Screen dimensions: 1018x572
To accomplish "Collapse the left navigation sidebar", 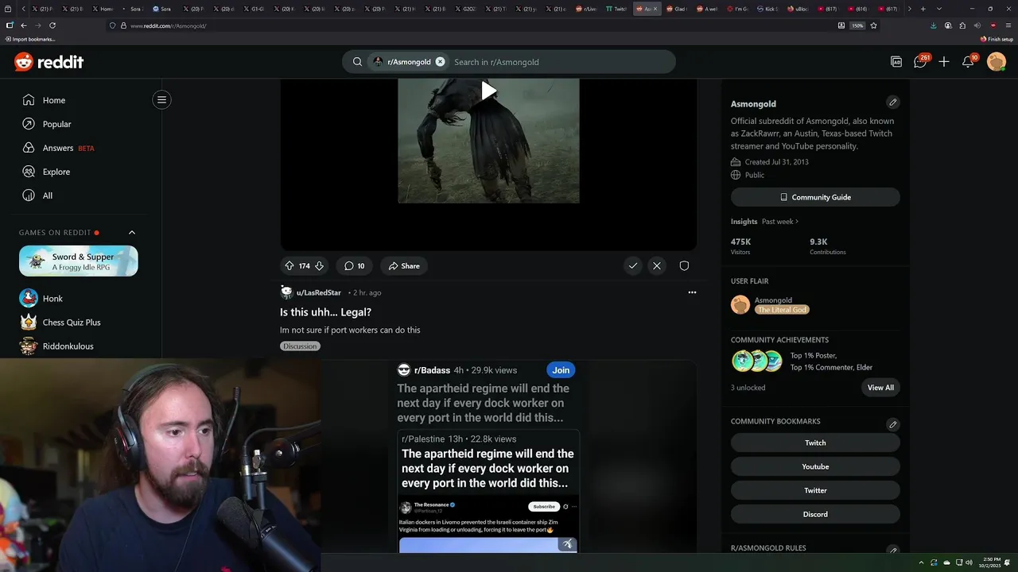I will (161, 99).
